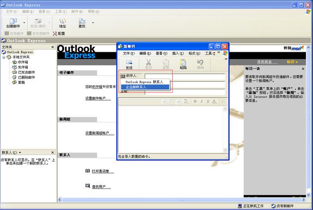Click the 设置新闻组帐户 link
The height and width of the screenshot is (210, 313).
pyautogui.click(x=100, y=133)
